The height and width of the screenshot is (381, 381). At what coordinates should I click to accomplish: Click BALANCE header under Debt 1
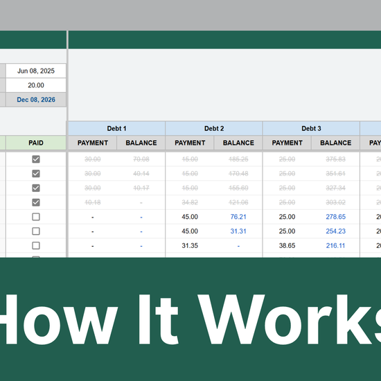coord(141,143)
